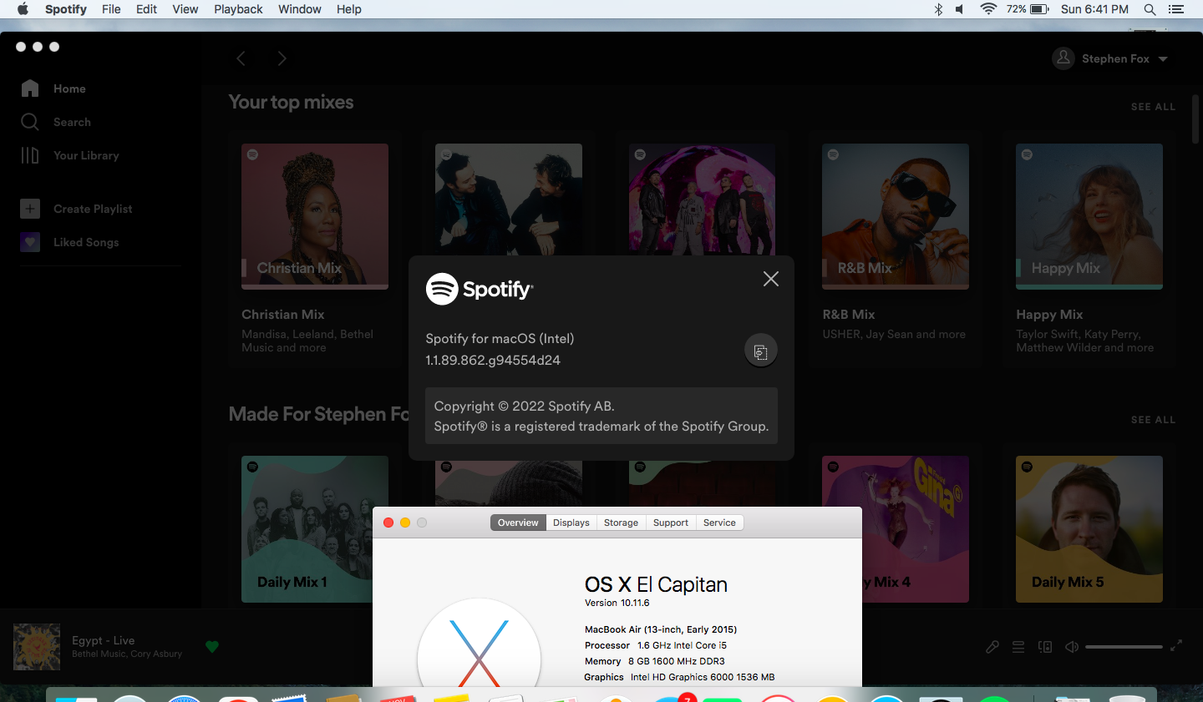Switch to Storage tab in About This Mac
1203x702 pixels.
pyautogui.click(x=621, y=523)
